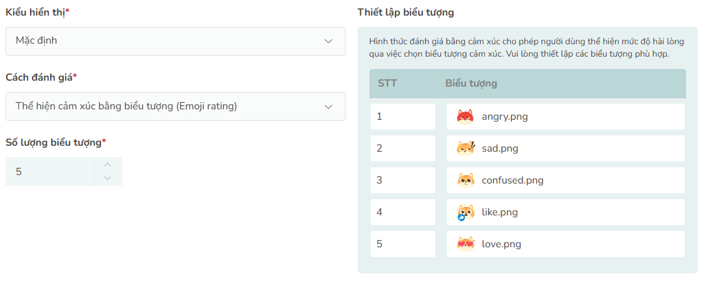Click chevron arrow of Mặc định selector
Viewport: 703px width, 287px height.
[328, 41]
